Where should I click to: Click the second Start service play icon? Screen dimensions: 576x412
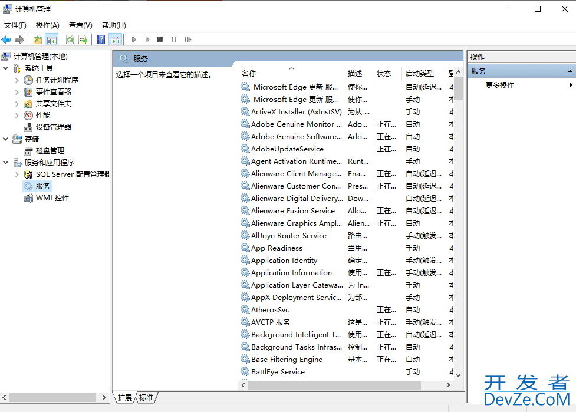click(x=147, y=39)
